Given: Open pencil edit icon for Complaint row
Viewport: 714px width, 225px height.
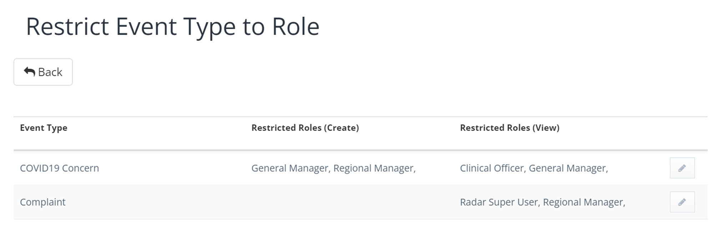Looking at the screenshot, I should pyautogui.click(x=682, y=202).
